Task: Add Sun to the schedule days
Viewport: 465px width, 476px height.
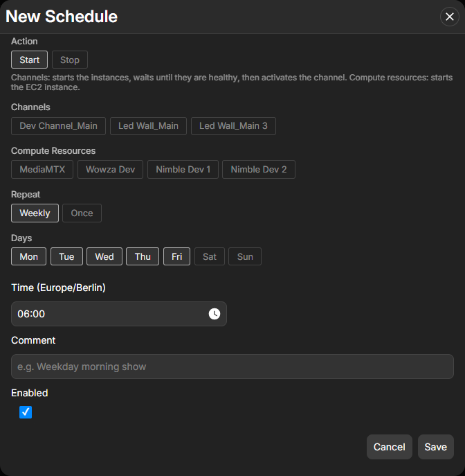Action: point(245,256)
